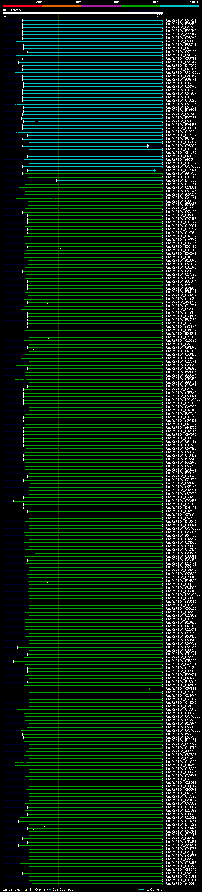Select hit UniRef100_C6TL96
The height and width of the screenshot is (892, 202).
181,104
